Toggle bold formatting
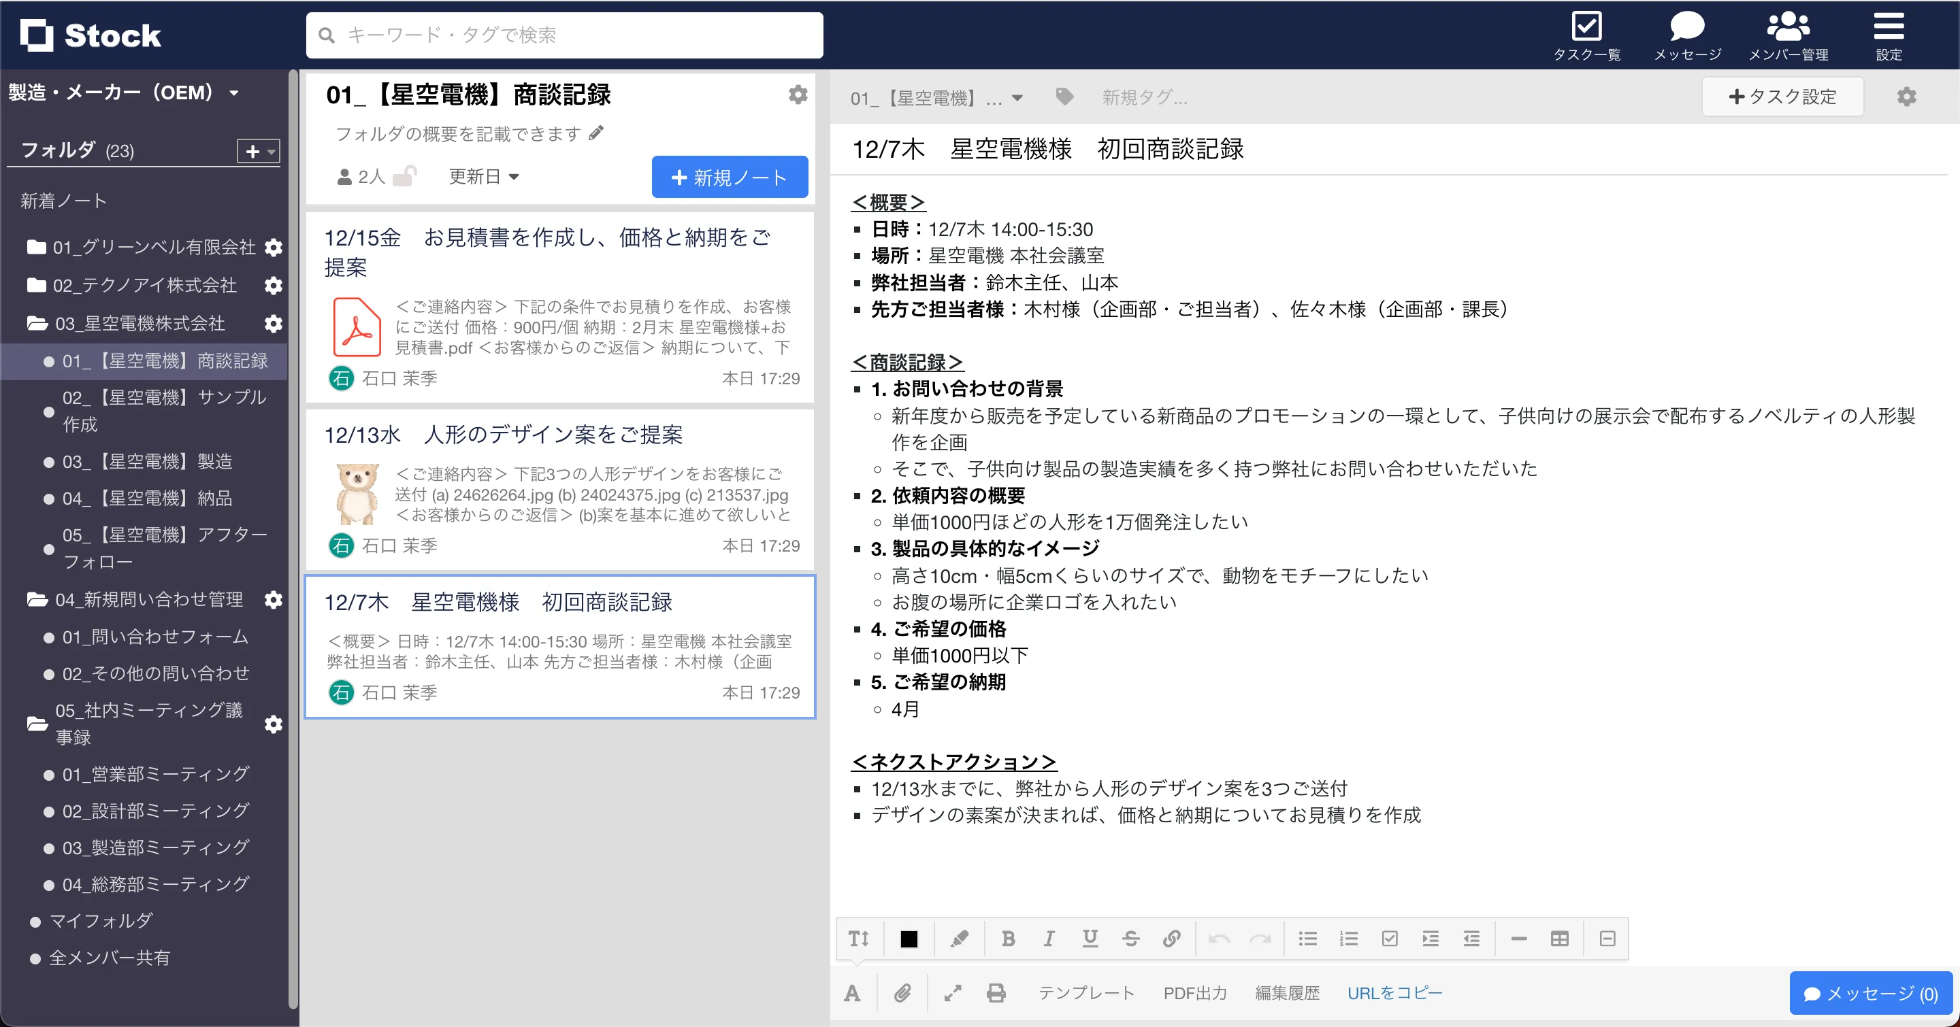The image size is (1960, 1027). coord(1008,938)
